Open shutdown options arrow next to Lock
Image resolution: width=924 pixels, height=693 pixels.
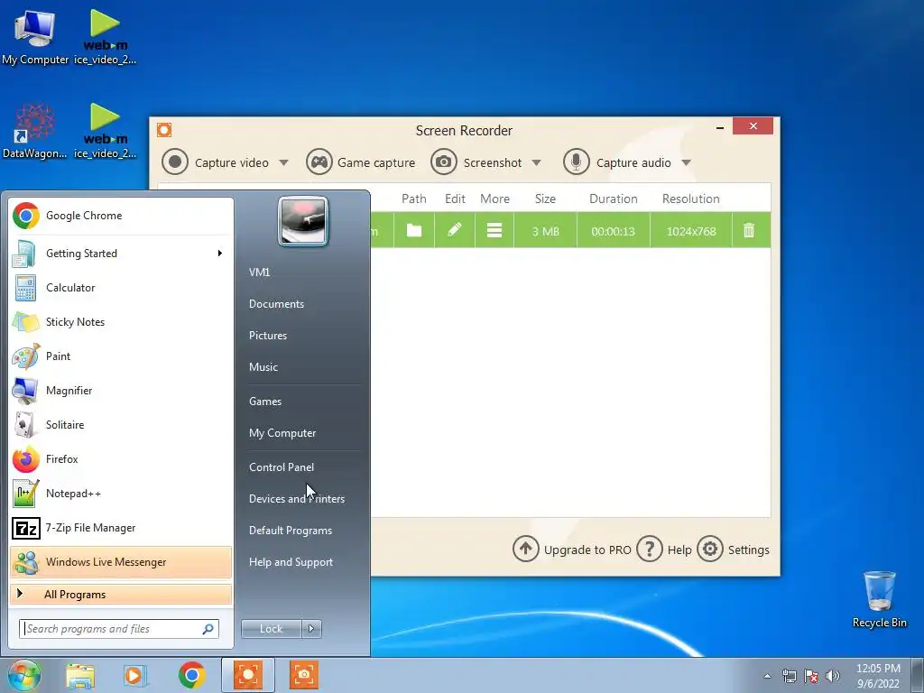[x=311, y=629]
